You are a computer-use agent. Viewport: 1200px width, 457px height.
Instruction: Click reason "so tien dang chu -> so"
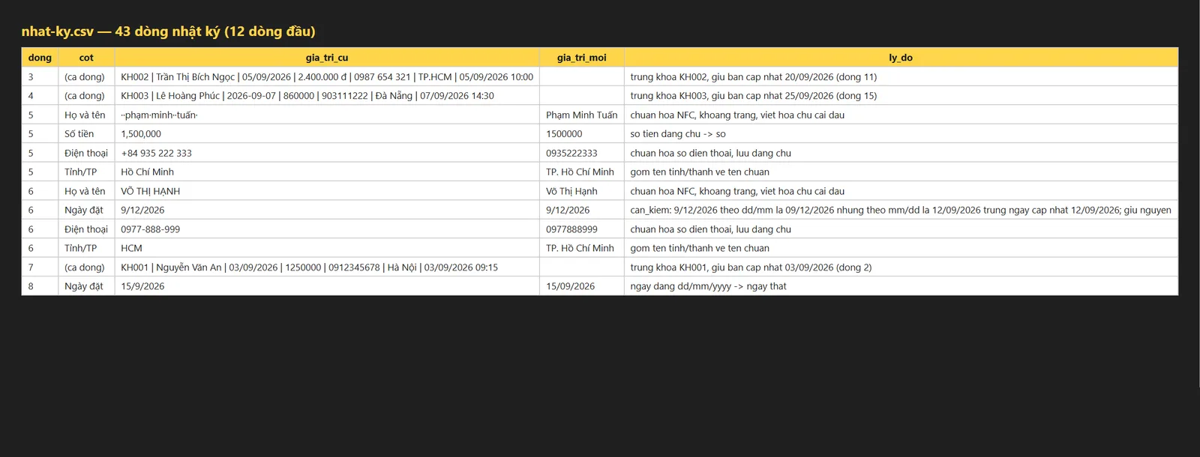[x=678, y=134]
